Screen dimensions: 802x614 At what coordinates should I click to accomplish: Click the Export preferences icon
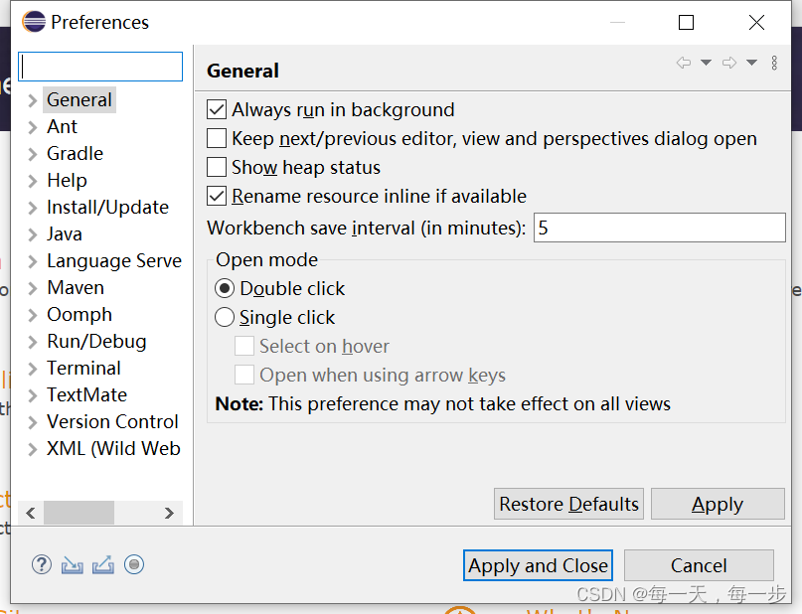point(102,564)
